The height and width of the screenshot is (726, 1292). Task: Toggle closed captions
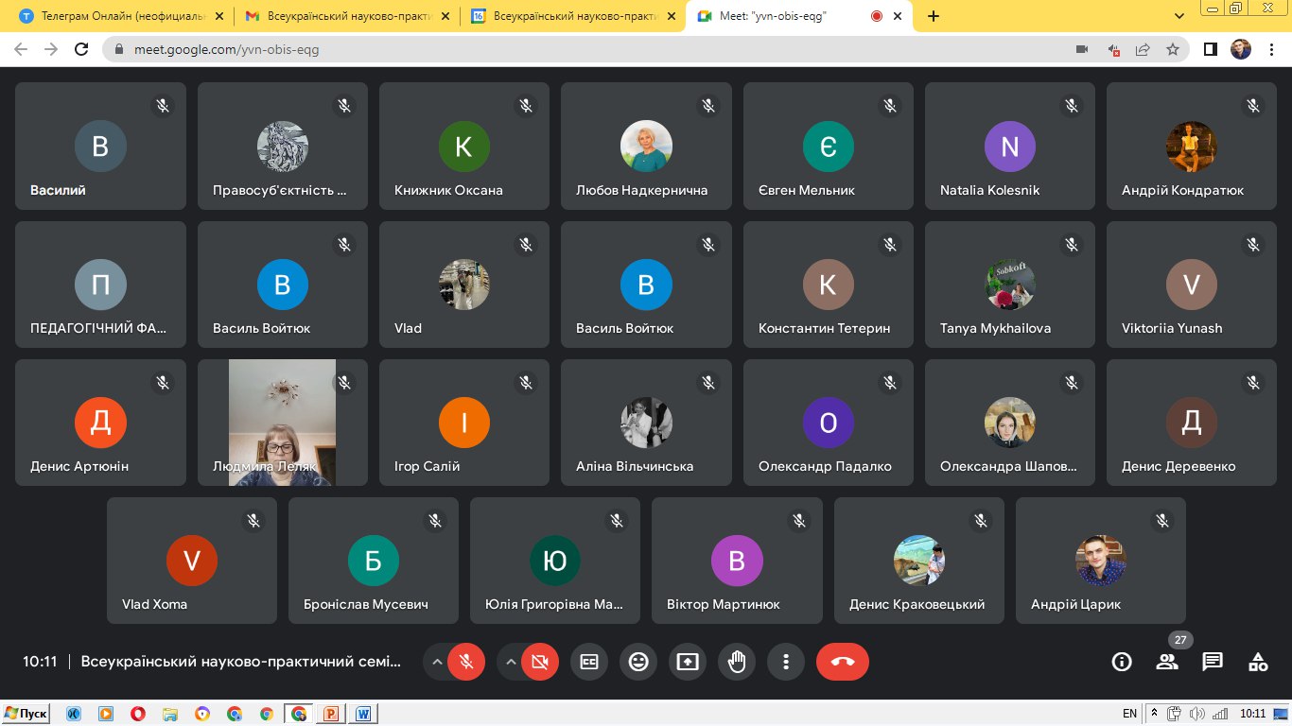(589, 662)
